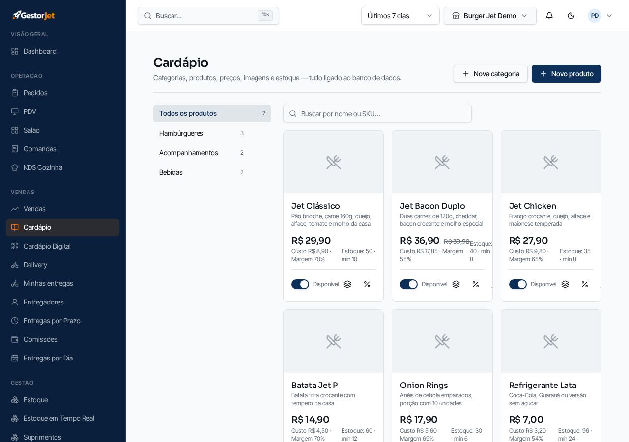
Task: Click the R$ 17,90 price
Action: 419,419
